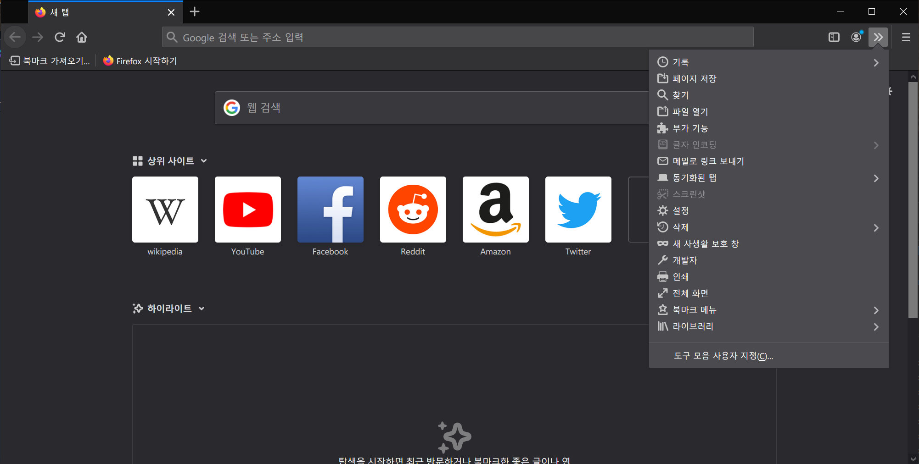Go forward using the forward arrow
This screenshot has width=919, height=464.
(38, 37)
